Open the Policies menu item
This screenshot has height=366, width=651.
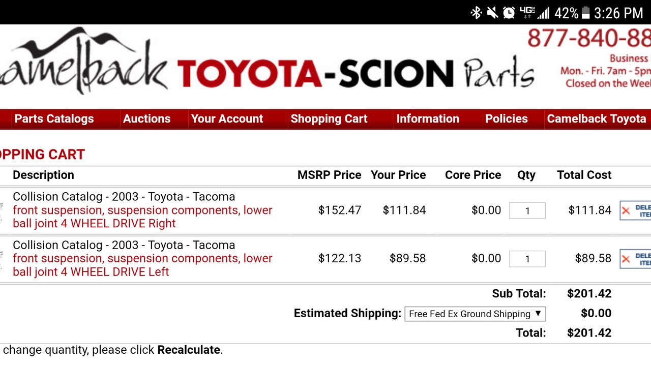(506, 119)
